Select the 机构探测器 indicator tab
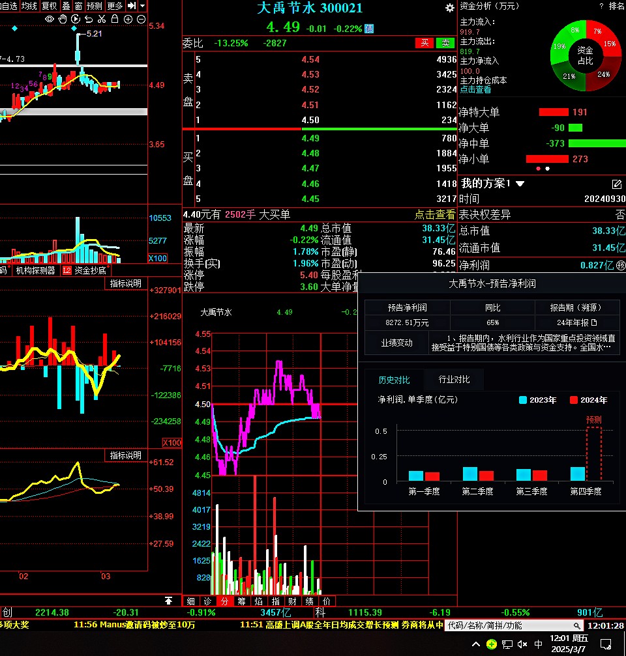 pyautogui.click(x=36, y=271)
